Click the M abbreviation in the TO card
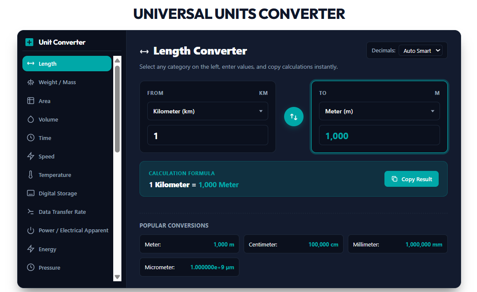 coord(437,93)
